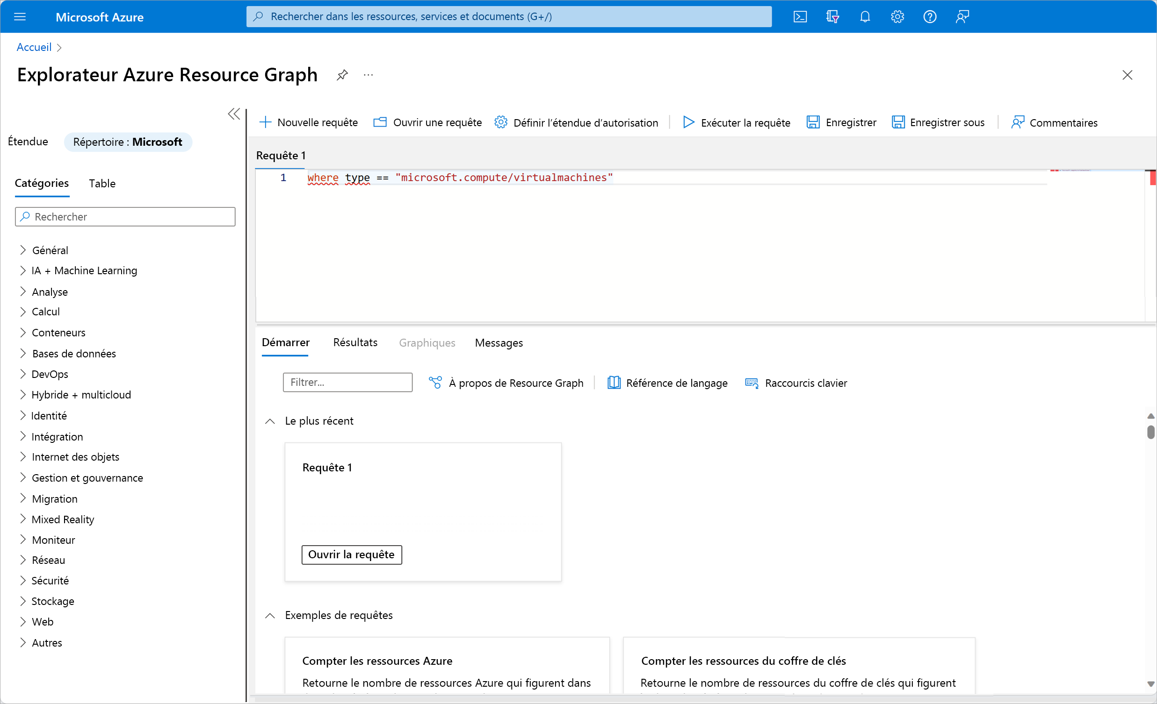Expand the Mixed Reality category

point(23,519)
